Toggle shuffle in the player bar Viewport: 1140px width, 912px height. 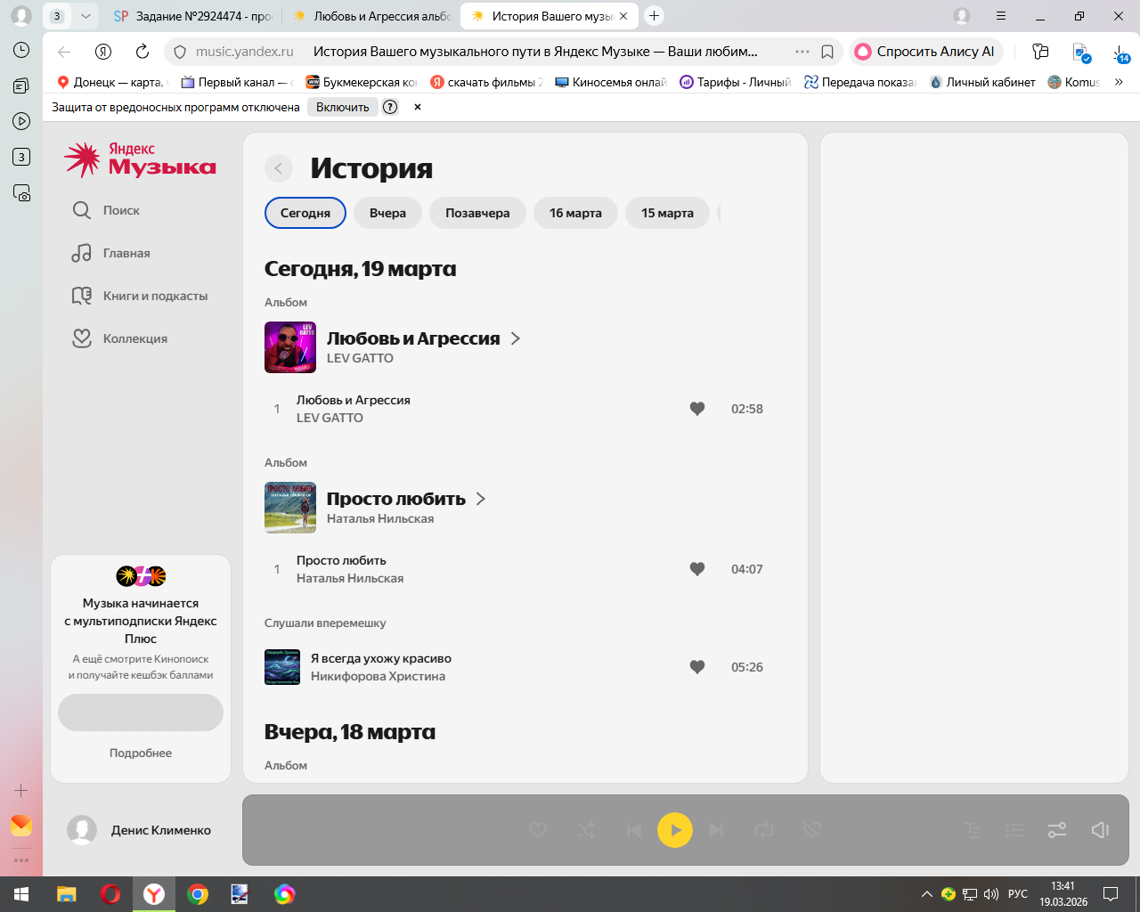(x=586, y=830)
